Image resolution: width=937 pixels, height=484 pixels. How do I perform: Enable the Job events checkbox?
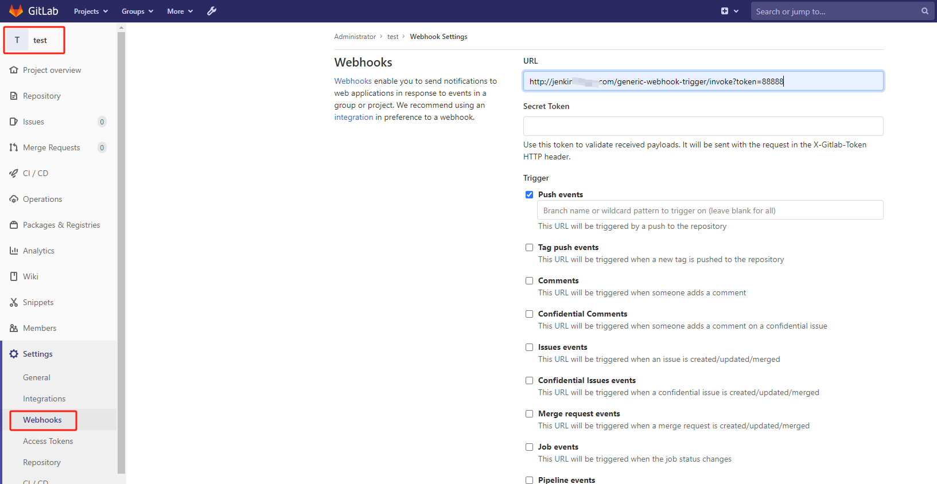click(529, 447)
